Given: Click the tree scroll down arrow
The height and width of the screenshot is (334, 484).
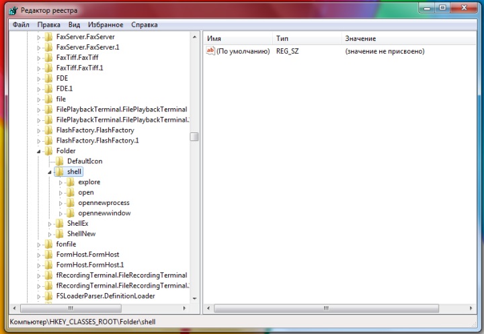Looking at the screenshot, I should coord(194,298).
